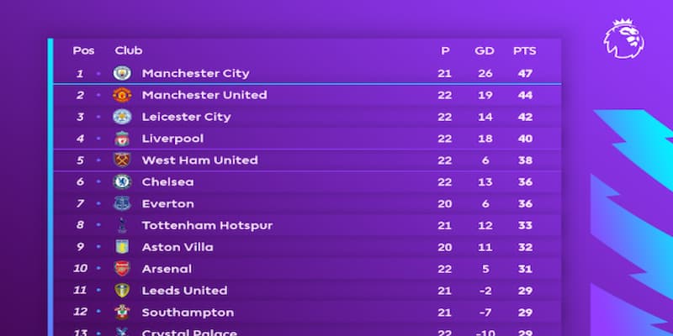The image size is (673, 336).
Task: Select the Leicester City crest icon
Action: click(x=122, y=117)
